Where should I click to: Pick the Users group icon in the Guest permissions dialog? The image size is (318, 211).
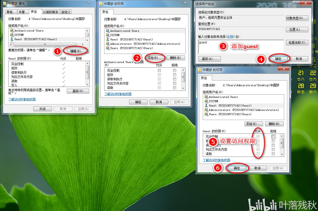(206, 114)
